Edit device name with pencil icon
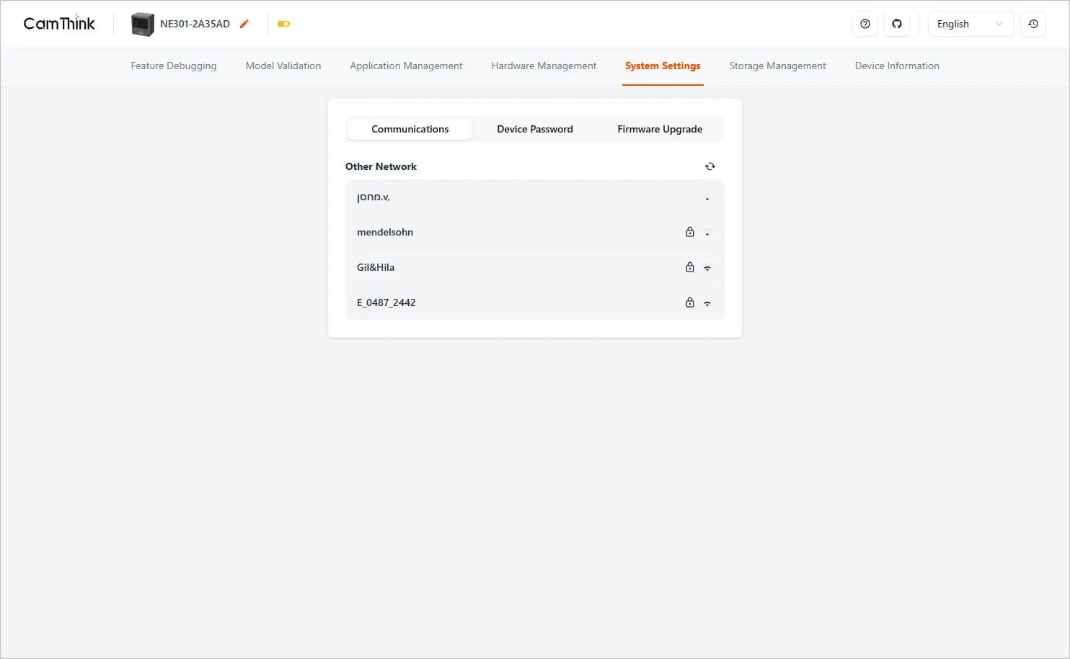 point(244,24)
